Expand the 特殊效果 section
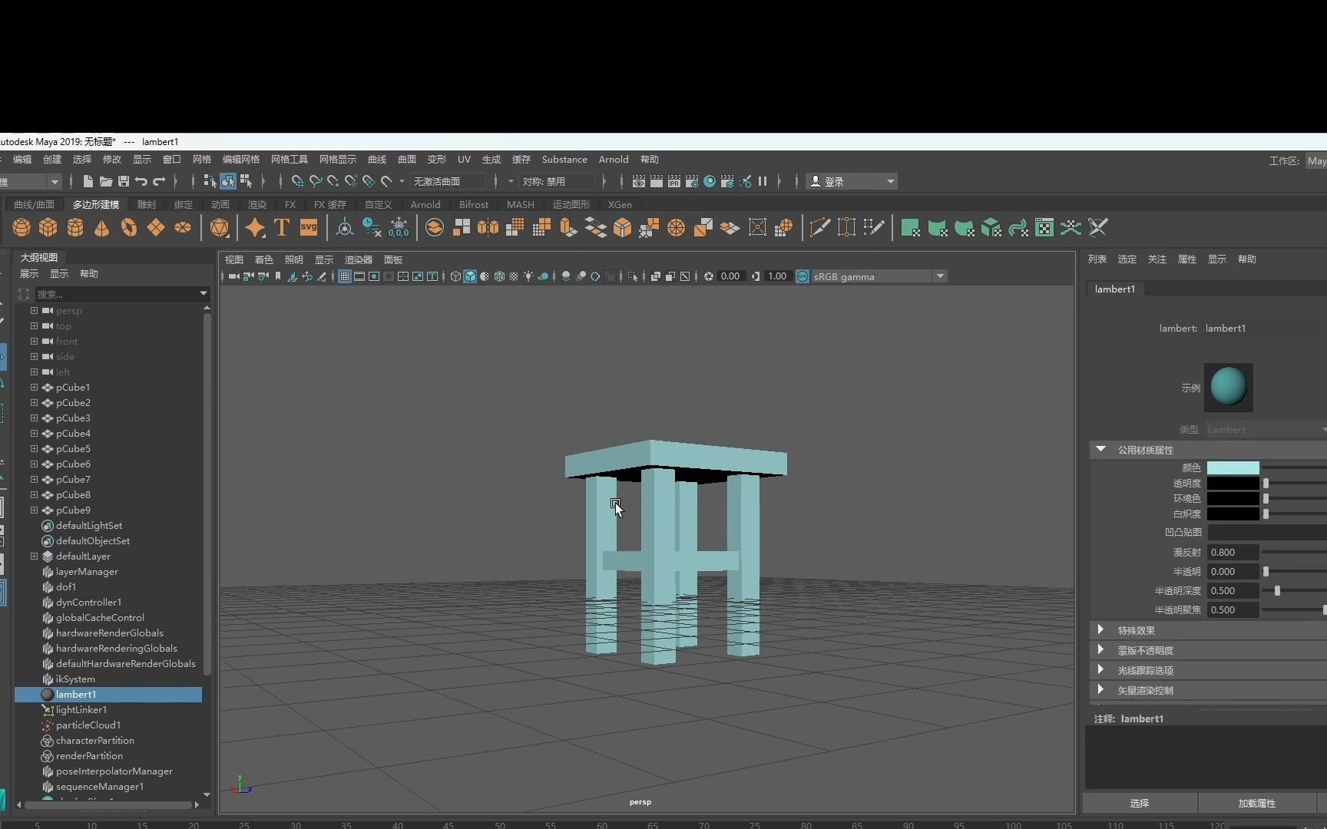The width and height of the screenshot is (1327, 829). coord(1100,629)
